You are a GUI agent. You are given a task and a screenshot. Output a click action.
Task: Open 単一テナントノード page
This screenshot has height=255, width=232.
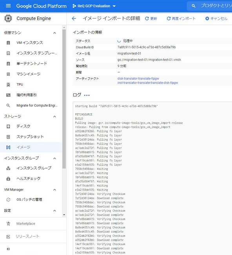click(32, 64)
